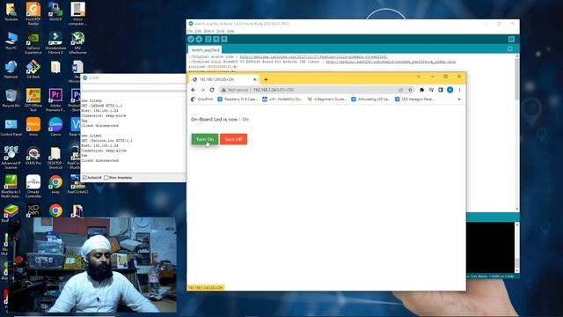Viewport: 563px width, 317px height.
Task: Select the Git Bash desktop icon
Action: 33,70
